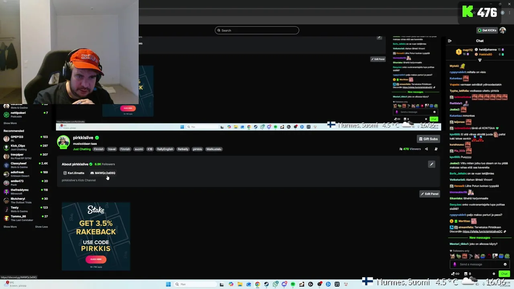514x289 pixels.
Task: Click the Gift Subs button
Action: point(428,139)
